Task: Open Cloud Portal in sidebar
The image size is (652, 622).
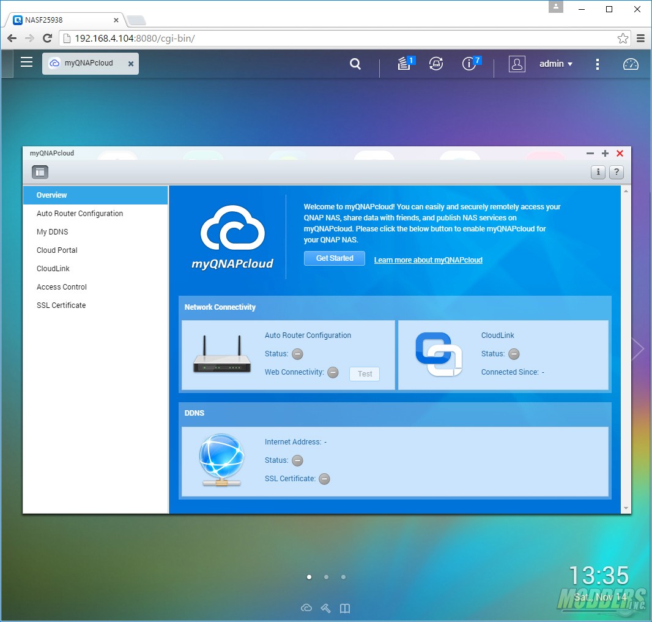Action: click(x=95, y=250)
